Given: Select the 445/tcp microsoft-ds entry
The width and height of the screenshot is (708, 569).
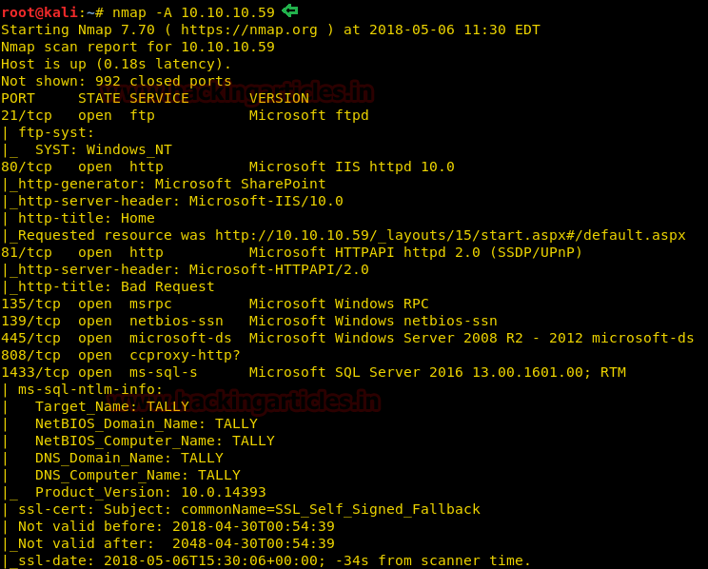Looking at the screenshot, I should pos(346,338).
